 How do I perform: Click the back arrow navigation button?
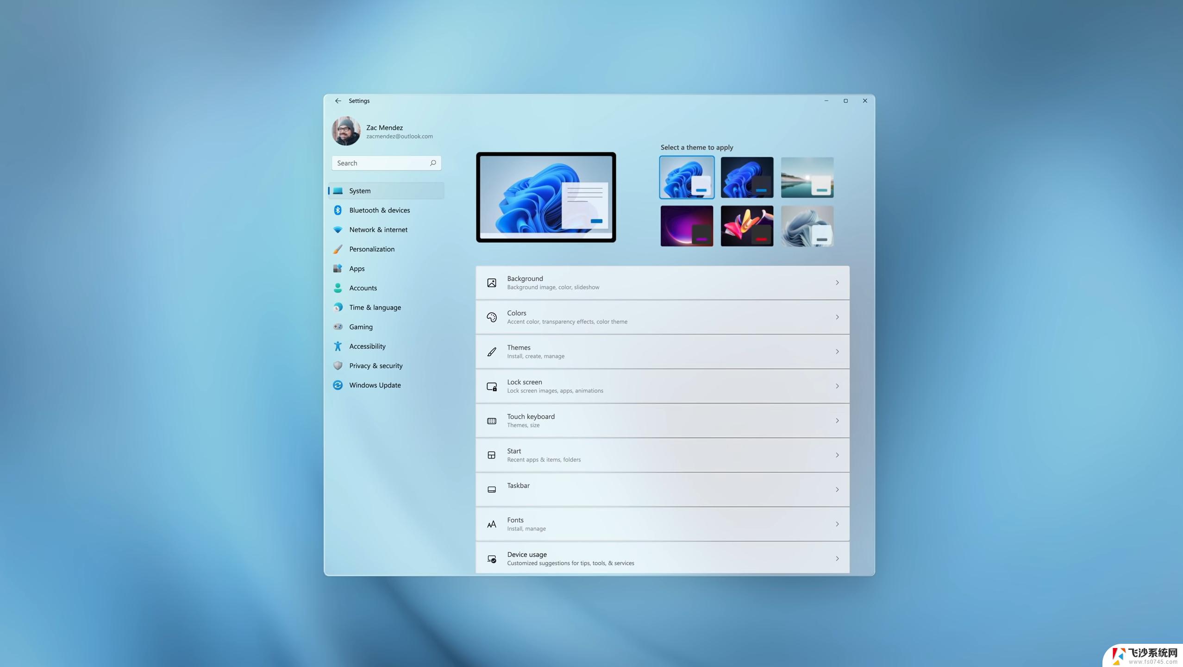click(338, 101)
